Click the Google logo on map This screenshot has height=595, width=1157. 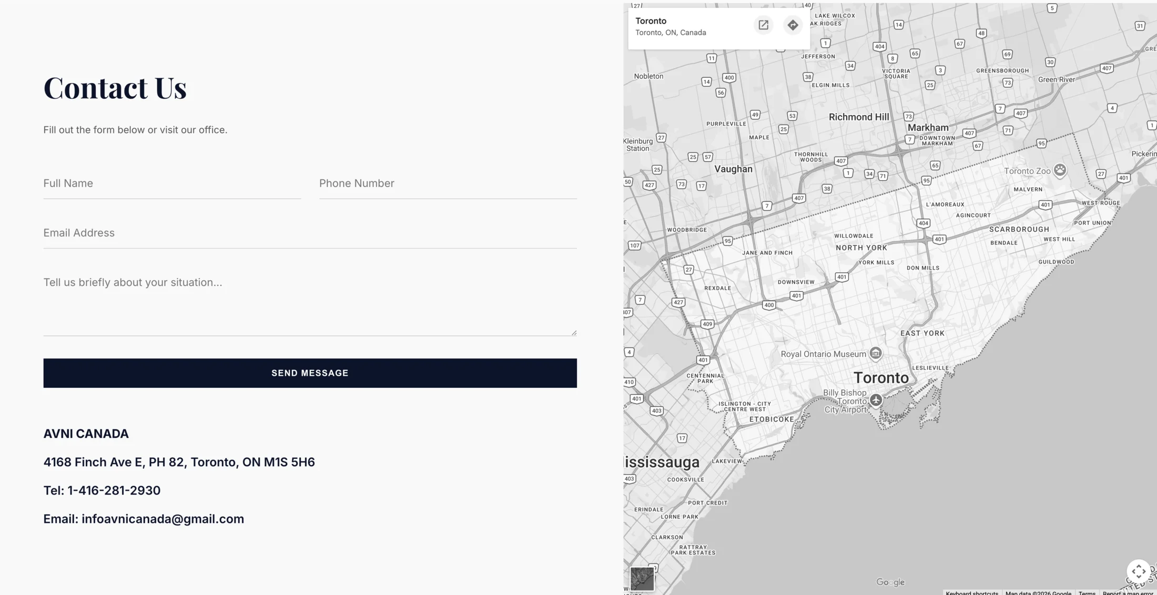[x=890, y=582]
